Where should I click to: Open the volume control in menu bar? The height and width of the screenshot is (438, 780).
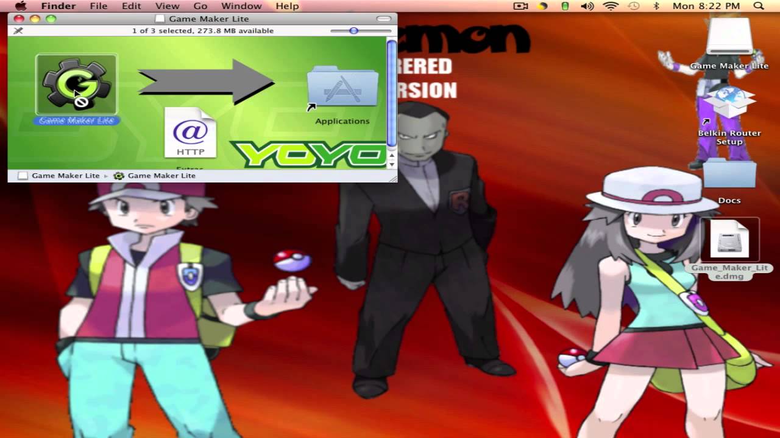(587, 6)
